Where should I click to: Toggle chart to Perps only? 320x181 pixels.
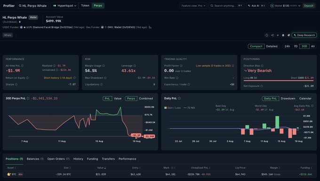[x=131, y=99]
